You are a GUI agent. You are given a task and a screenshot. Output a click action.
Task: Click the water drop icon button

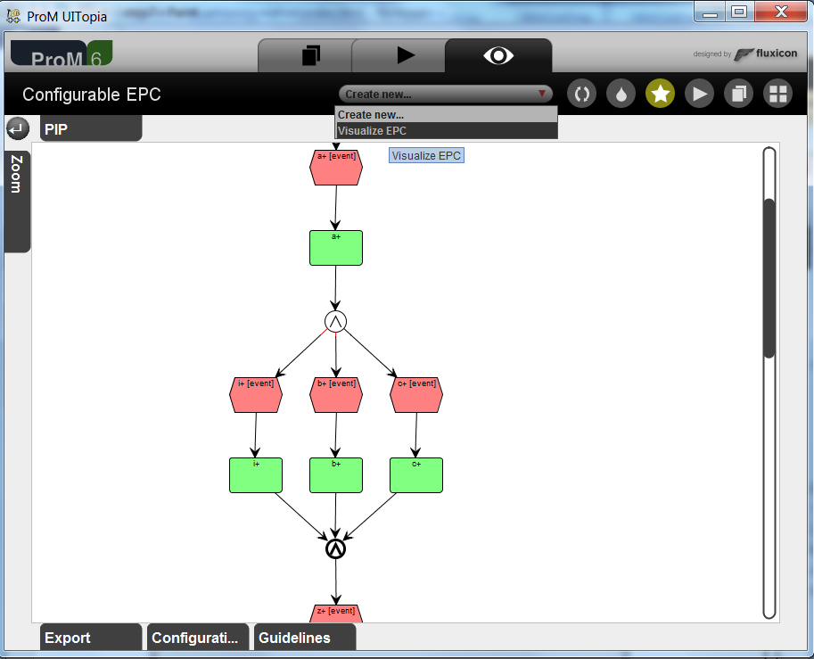click(x=621, y=94)
